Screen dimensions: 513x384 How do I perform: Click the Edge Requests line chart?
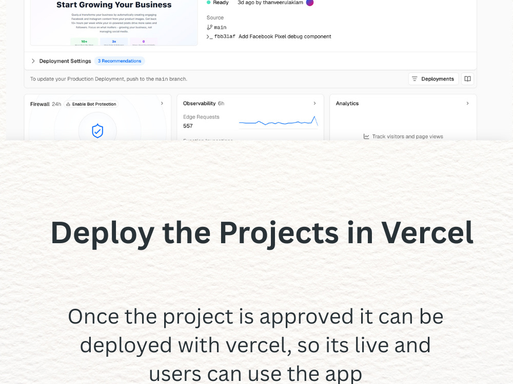pos(279,122)
